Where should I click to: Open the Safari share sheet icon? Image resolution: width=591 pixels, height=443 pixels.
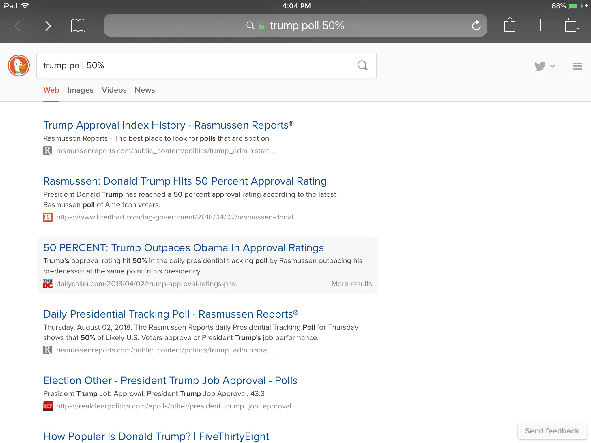(510, 25)
